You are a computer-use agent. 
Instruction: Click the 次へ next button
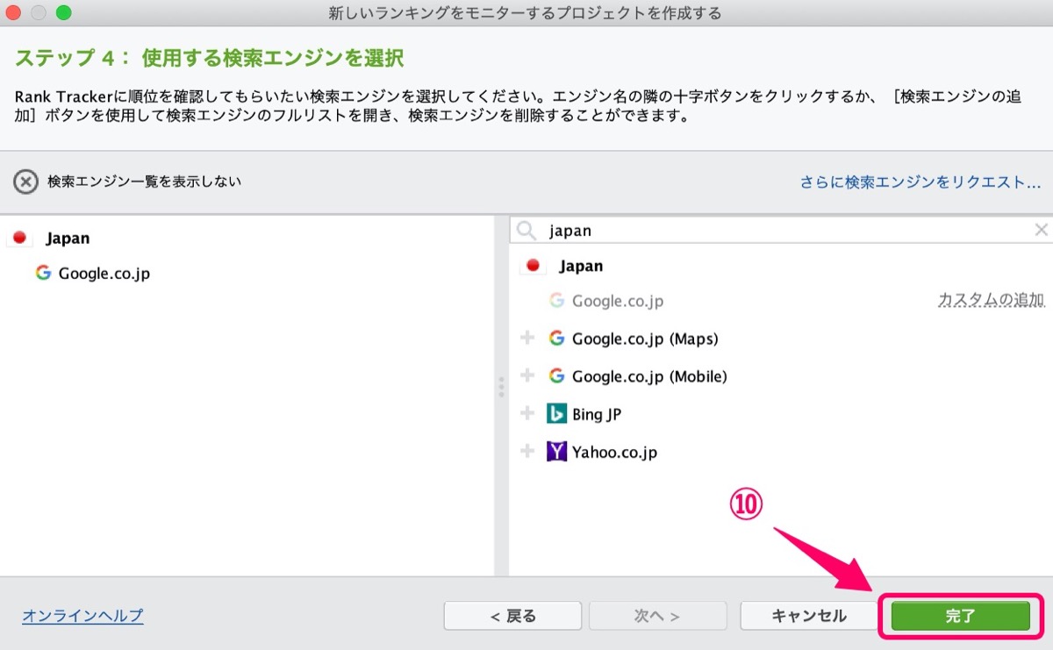click(x=658, y=616)
